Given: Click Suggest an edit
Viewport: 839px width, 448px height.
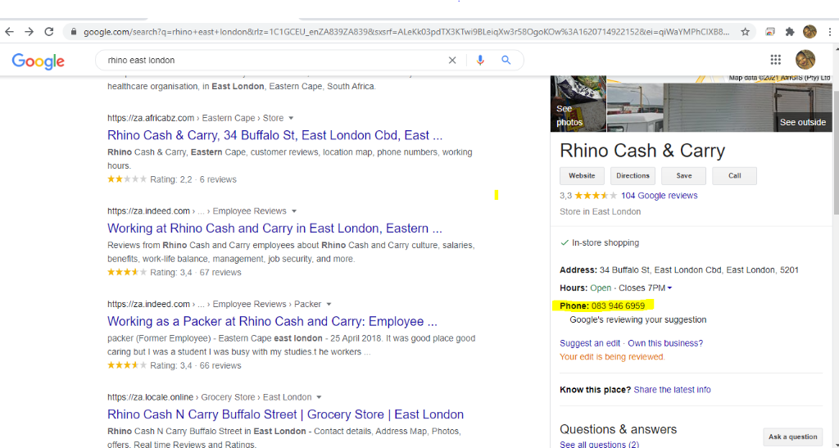Looking at the screenshot, I should click(x=590, y=343).
